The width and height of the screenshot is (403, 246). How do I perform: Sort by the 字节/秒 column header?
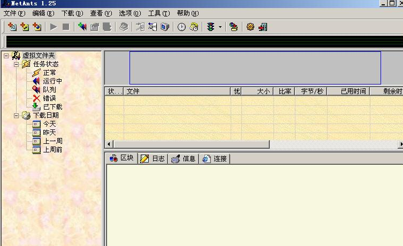[x=311, y=91]
